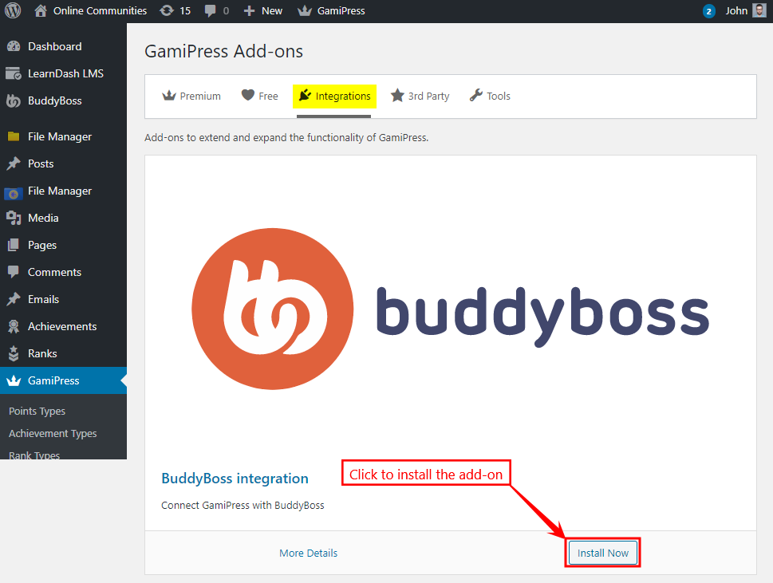Image resolution: width=773 pixels, height=583 pixels.
Task: Click the BuddyBoss integration title link
Action: click(235, 479)
